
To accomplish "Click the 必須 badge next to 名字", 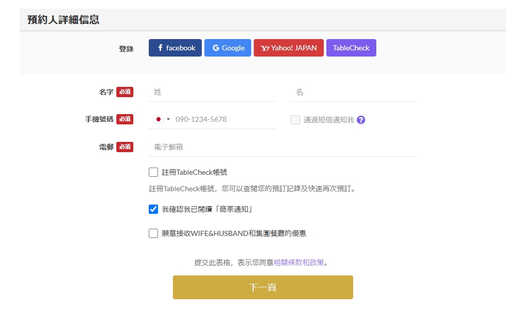I will (125, 92).
